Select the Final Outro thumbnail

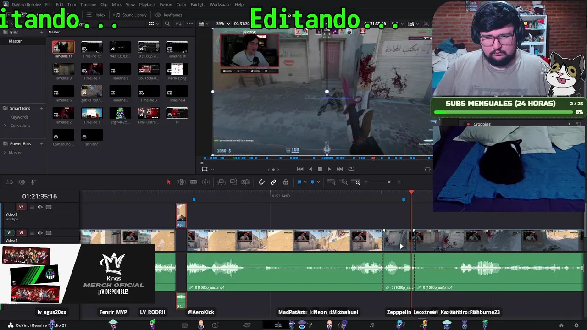pyautogui.click(x=149, y=113)
